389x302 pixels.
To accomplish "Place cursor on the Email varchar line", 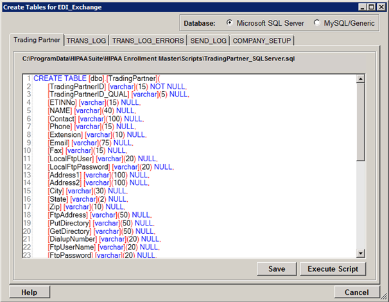I will coord(90,143).
